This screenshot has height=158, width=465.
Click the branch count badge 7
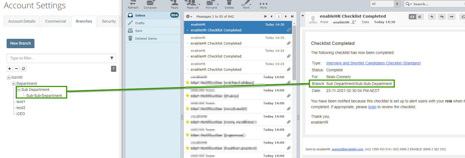[113, 69]
